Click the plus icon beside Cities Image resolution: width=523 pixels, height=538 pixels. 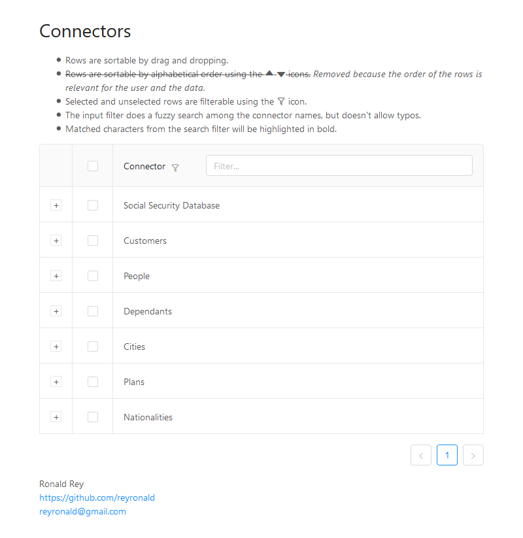point(56,346)
